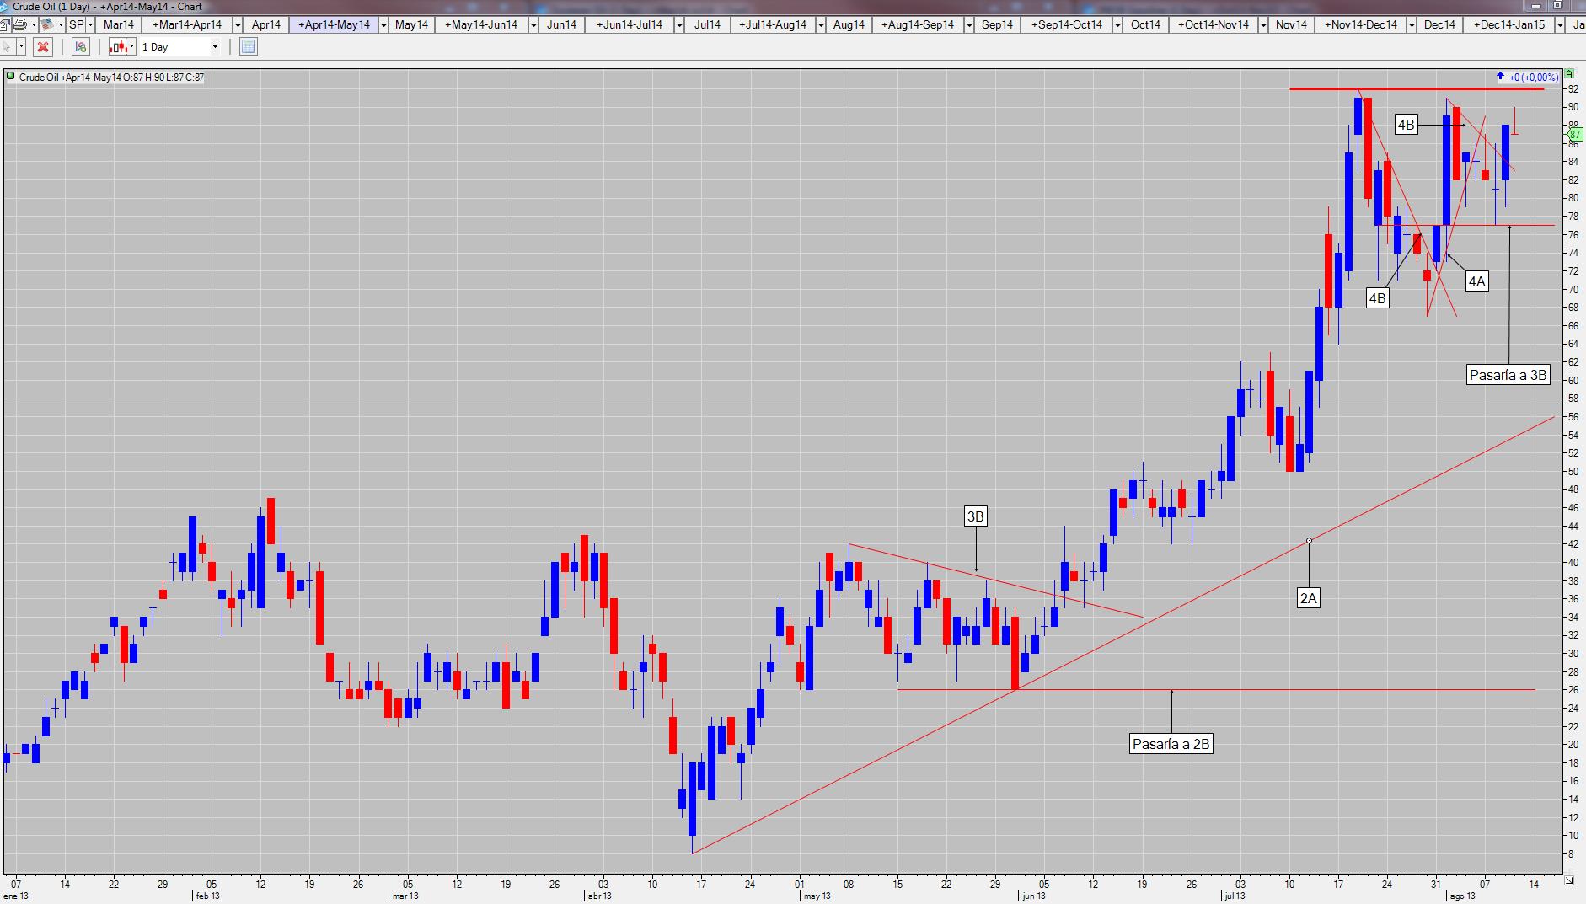Click the data table grid icon

coord(248,47)
